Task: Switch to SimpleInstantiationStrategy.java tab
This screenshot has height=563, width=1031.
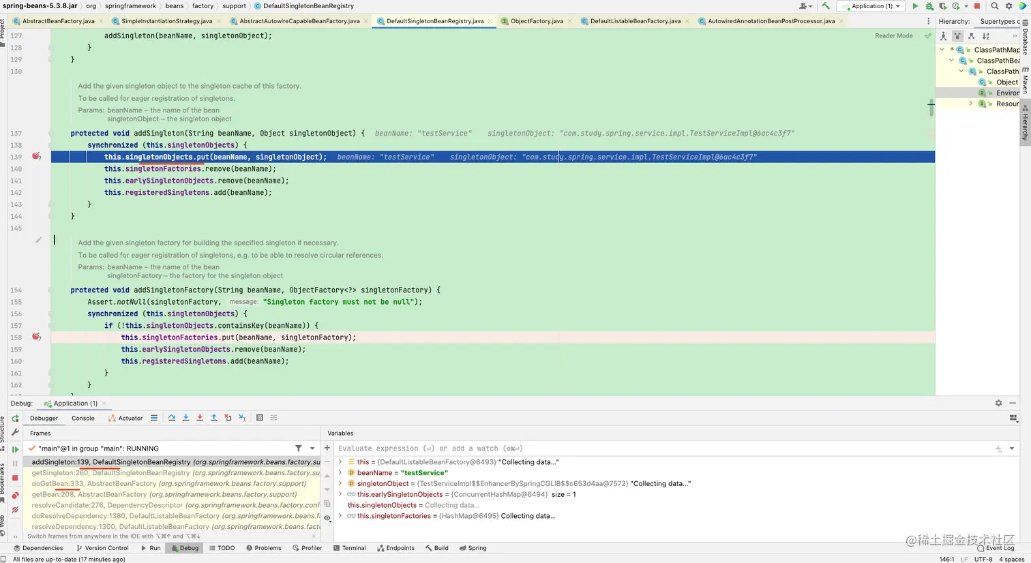Action: [x=168, y=21]
